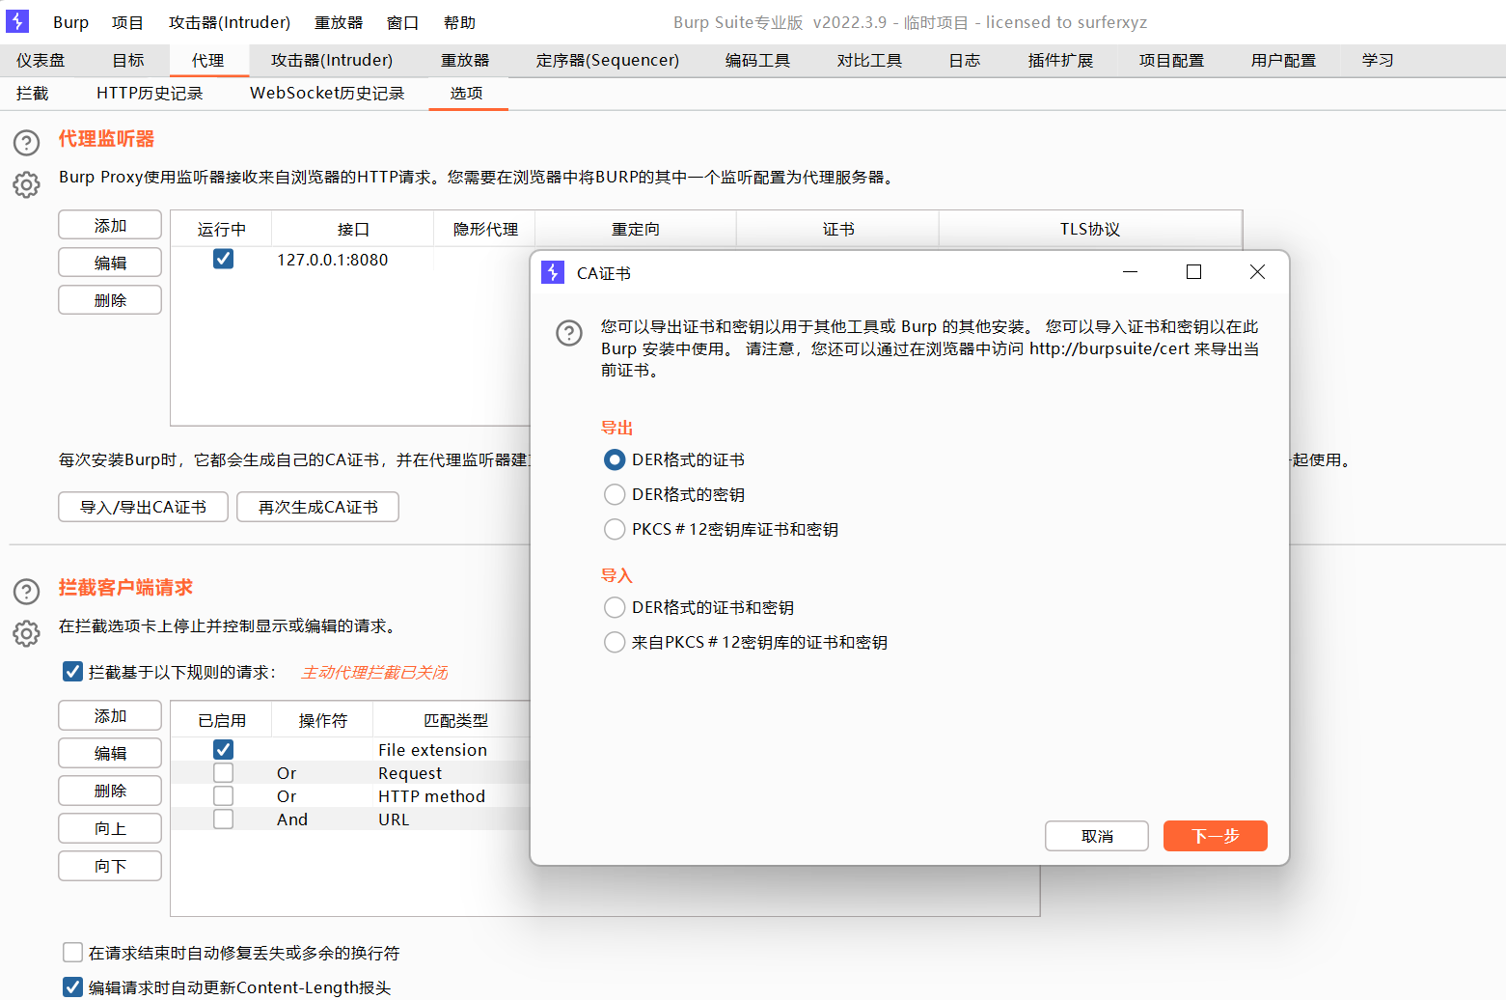Open the Burp menu
Image resolution: width=1506 pixels, height=1000 pixels.
pos(70,22)
